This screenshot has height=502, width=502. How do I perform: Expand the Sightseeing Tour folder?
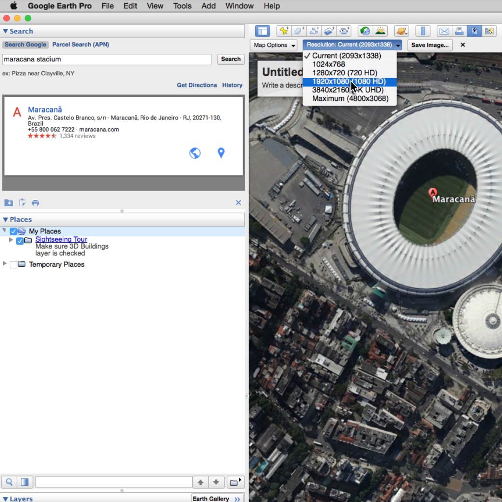11,239
